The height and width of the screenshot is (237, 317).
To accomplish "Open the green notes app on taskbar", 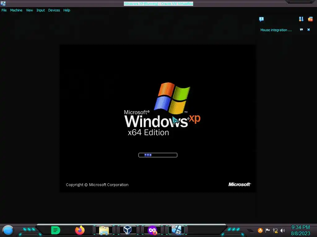I will point(56,230).
